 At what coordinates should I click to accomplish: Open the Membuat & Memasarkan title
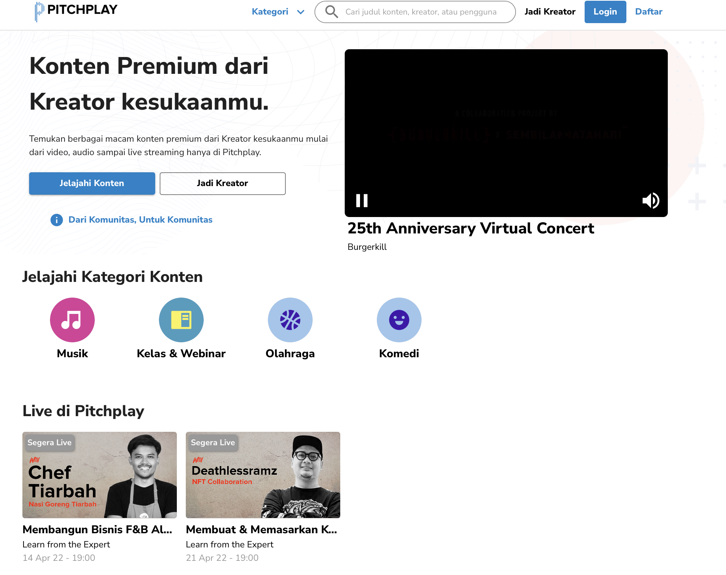[262, 530]
